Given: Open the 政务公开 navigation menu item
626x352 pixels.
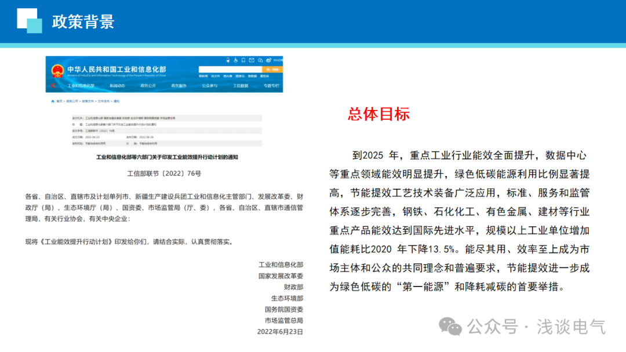Looking at the screenshot, I should [x=148, y=86].
